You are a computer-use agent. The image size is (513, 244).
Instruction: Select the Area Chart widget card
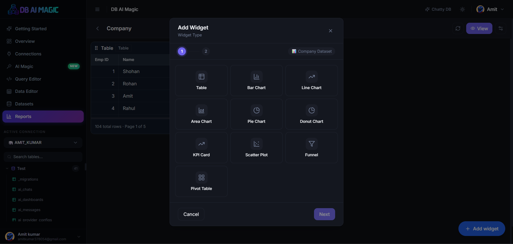point(201,114)
